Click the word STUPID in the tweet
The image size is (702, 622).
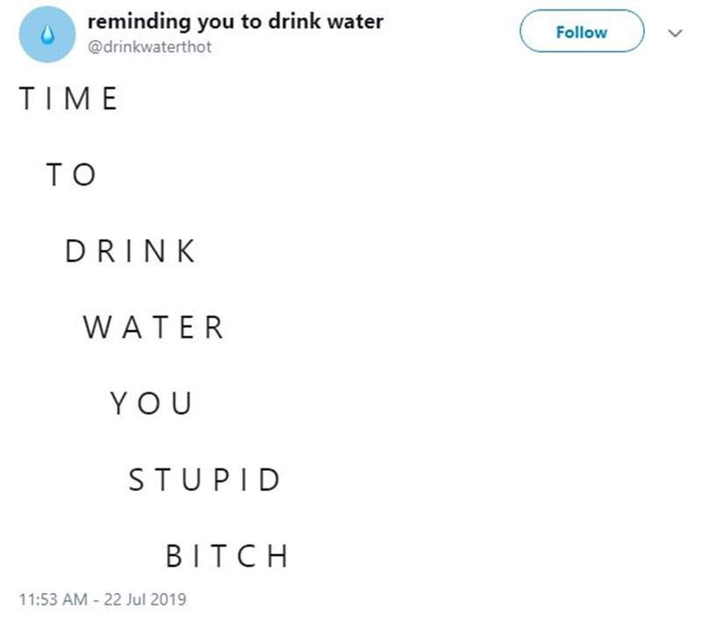[x=204, y=481]
